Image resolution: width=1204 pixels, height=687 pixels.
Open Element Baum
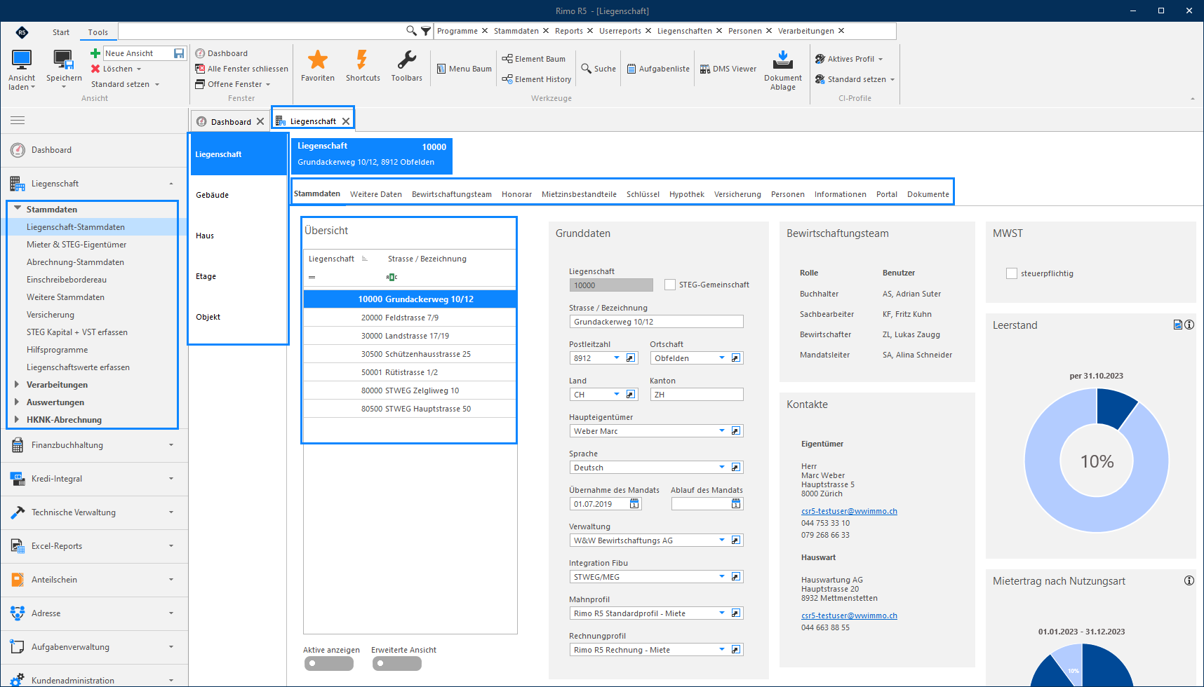(534, 59)
